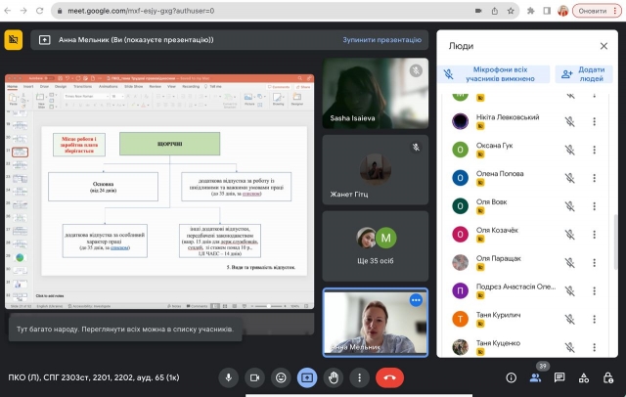Viewport: 626px width, 397px height.
Task: Open options for Нікіта Левковський
Action: pos(594,121)
